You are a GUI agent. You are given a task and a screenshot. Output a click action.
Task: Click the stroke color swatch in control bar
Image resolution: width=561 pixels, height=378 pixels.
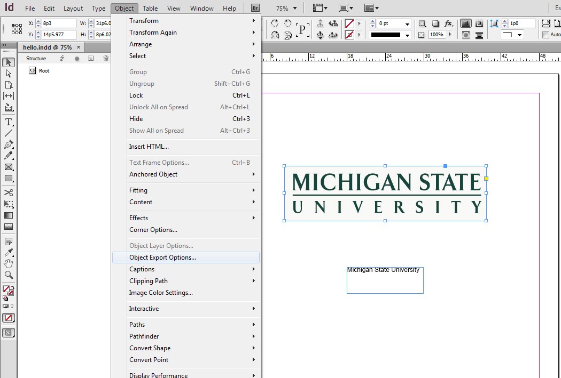pos(349,35)
